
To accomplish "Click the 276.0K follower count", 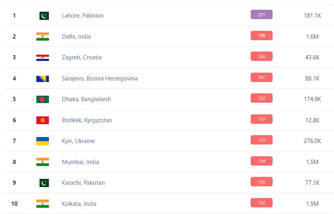I will (312, 141).
